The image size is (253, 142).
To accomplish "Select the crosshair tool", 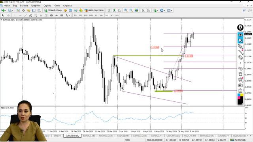I will [x=8, y=15].
